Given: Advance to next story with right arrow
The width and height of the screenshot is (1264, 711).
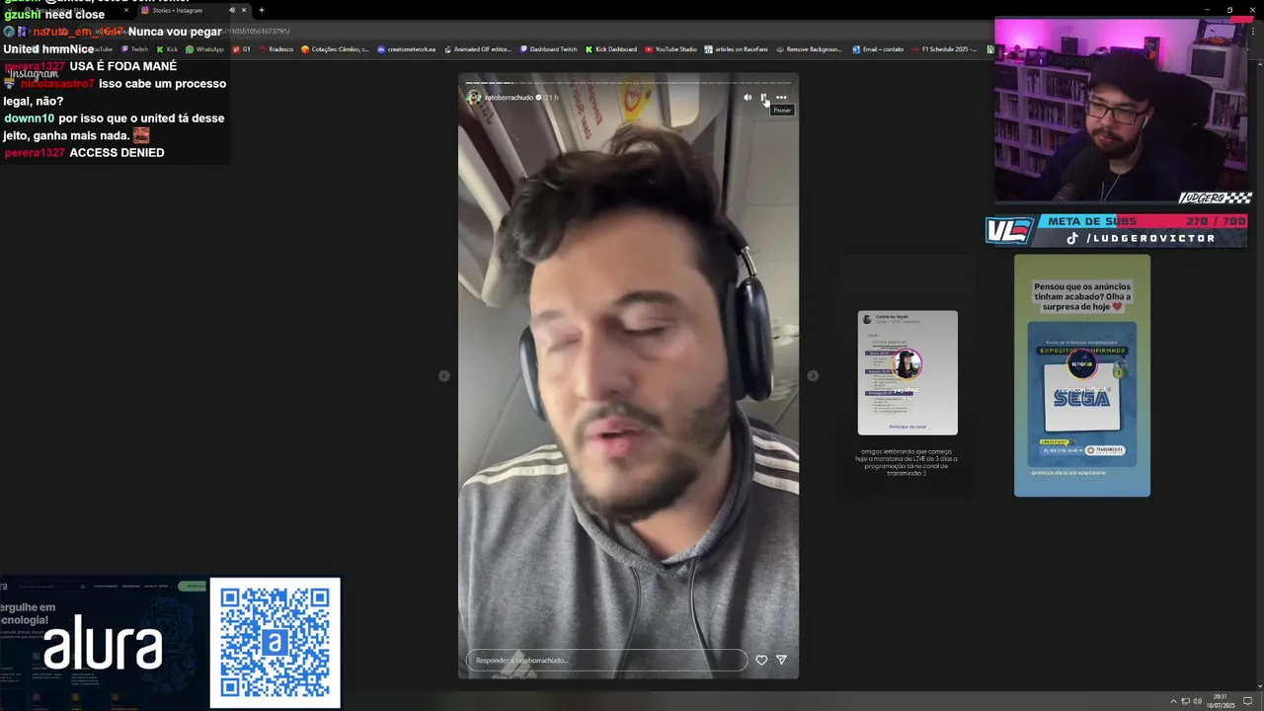Looking at the screenshot, I should pyautogui.click(x=813, y=375).
